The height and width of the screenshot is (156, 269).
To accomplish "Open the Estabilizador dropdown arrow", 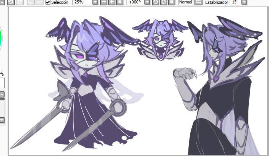I will (244, 2).
